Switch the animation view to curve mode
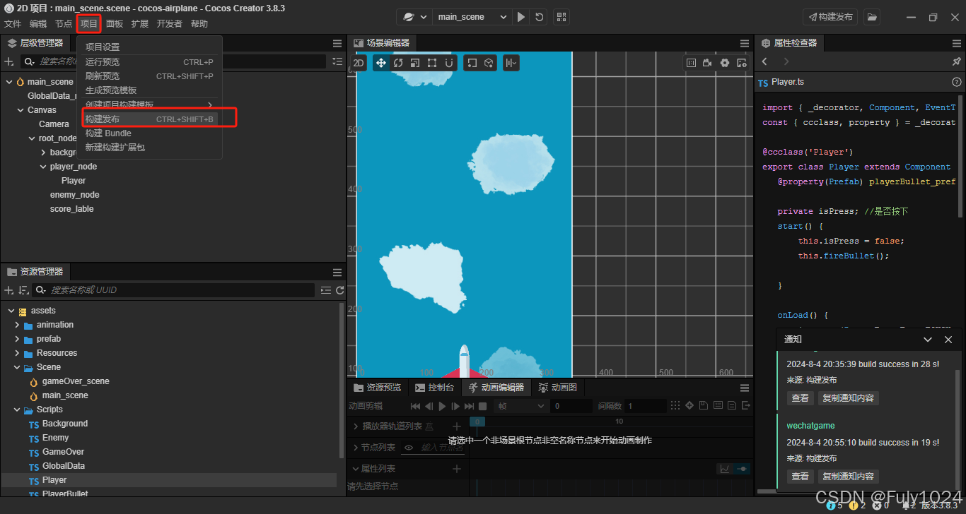Image resolution: width=966 pixels, height=514 pixels. (x=725, y=469)
